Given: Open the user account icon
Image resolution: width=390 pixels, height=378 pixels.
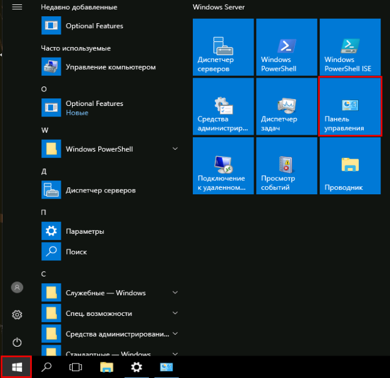Looking at the screenshot, I should point(17,287).
